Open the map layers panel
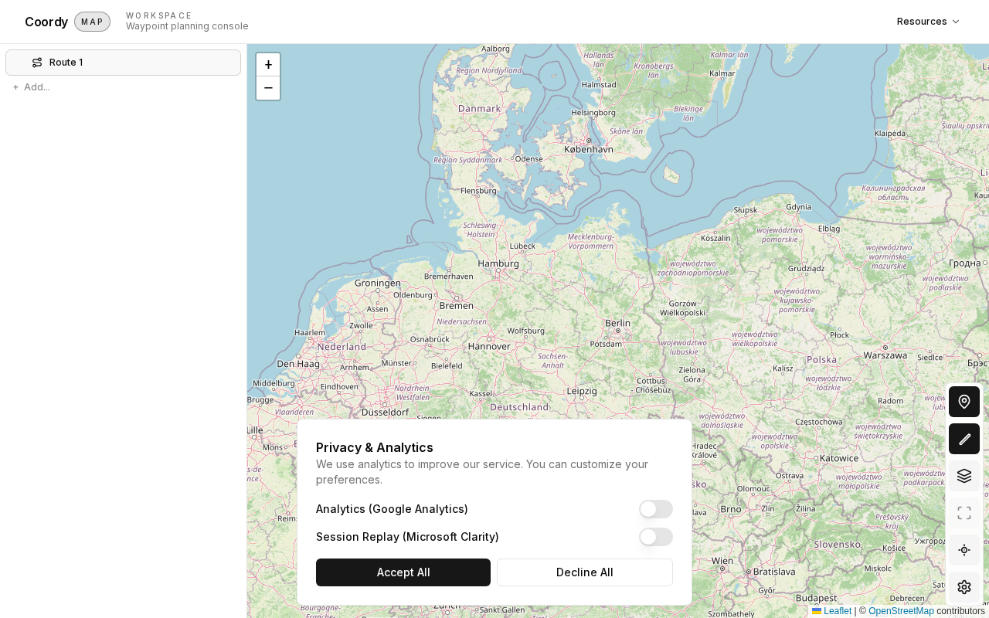 [964, 476]
